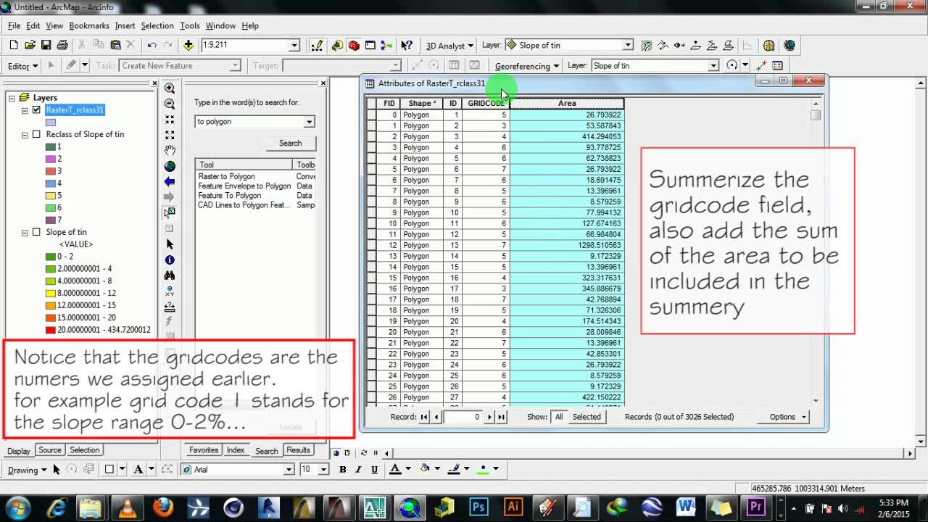Collapse the Slope of tin legend
The height and width of the screenshot is (522, 928).
point(25,232)
